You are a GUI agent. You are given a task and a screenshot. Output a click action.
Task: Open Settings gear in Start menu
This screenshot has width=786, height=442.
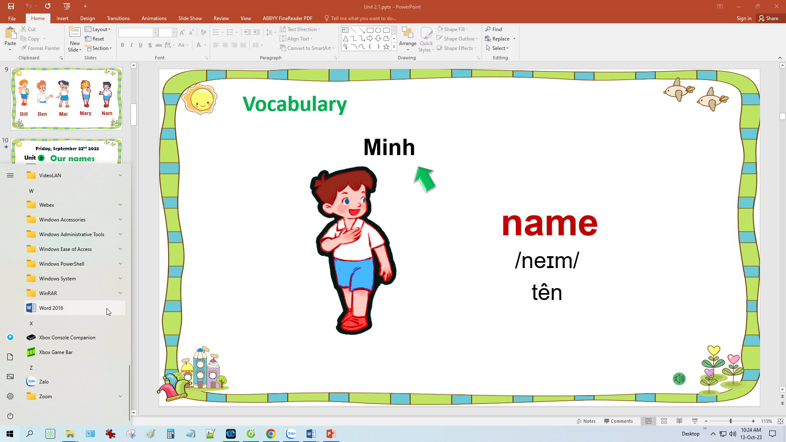point(10,396)
